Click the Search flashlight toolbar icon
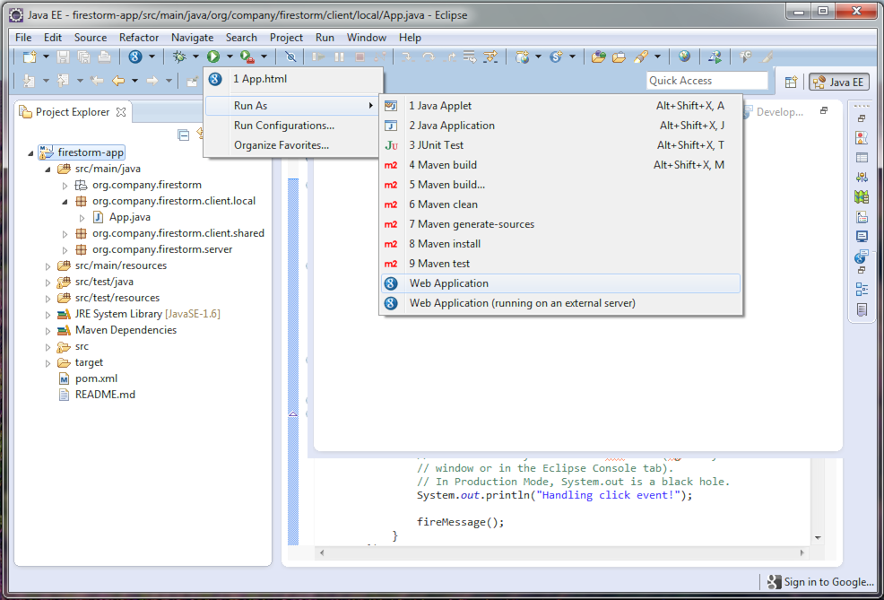The width and height of the screenshot is (884, 600). (641, 57)
